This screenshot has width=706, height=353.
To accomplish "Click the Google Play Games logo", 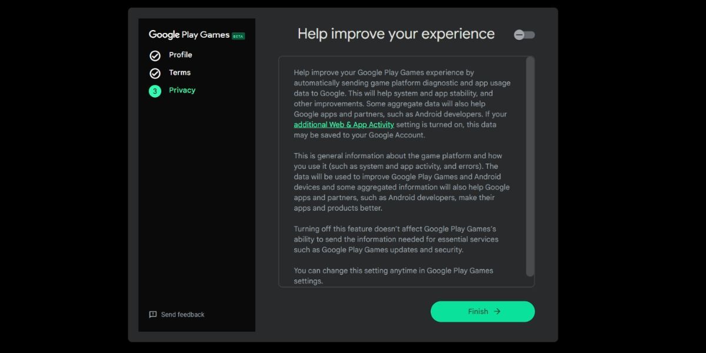I will coord(188,35).
